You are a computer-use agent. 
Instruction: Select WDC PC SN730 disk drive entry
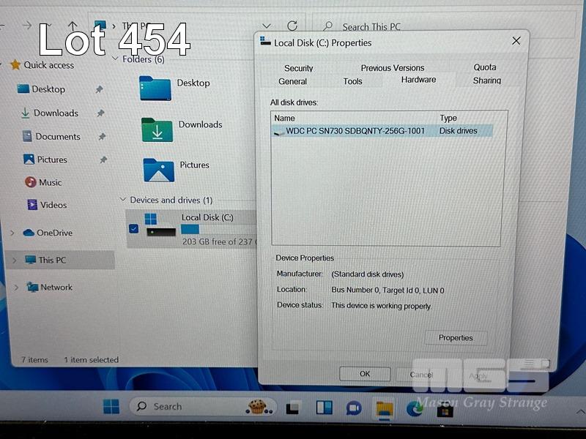(x=355, y=131)
